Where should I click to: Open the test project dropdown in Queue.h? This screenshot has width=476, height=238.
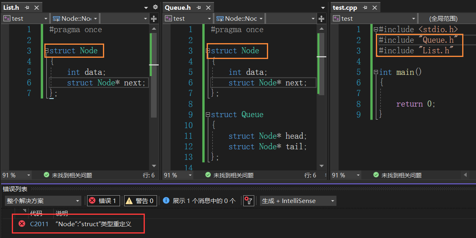coord(188,19)
